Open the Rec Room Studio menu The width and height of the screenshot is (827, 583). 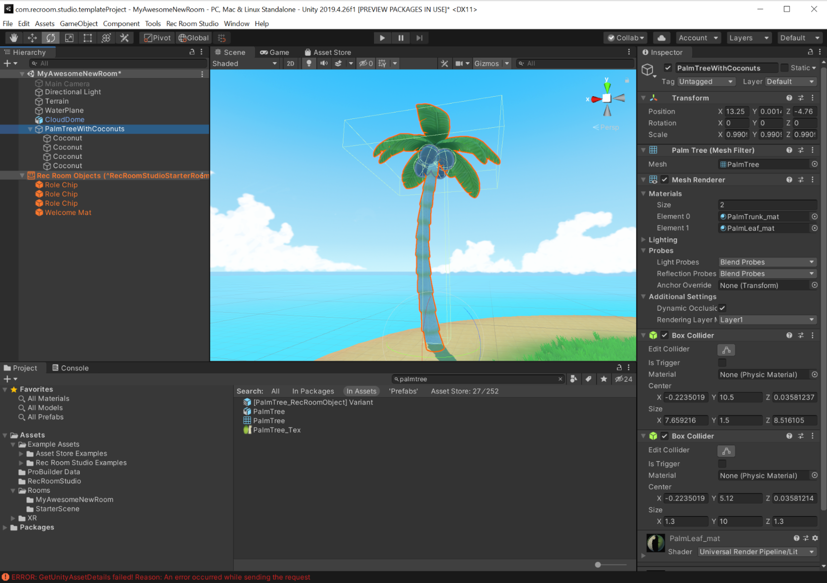click(192, 24)
